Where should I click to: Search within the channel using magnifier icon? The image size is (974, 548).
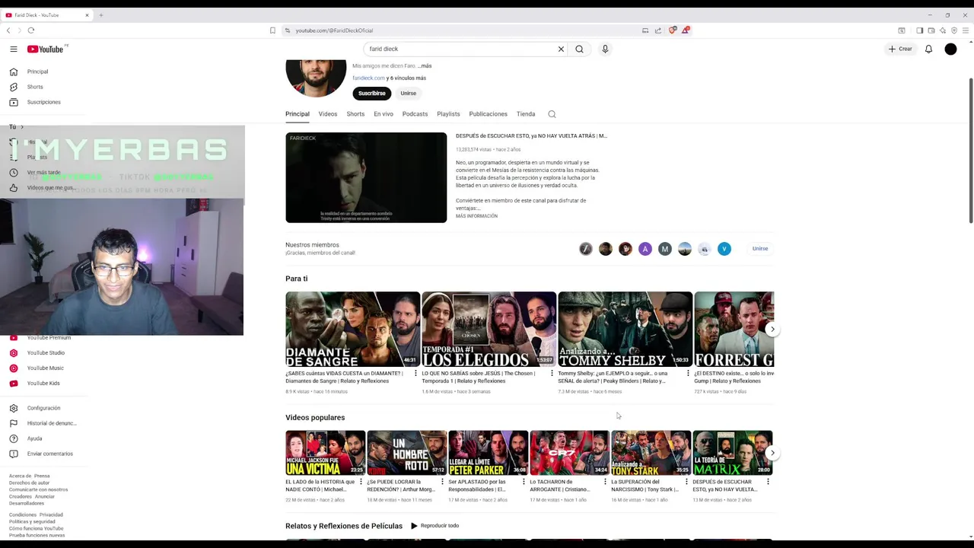[x=552, y=114]
